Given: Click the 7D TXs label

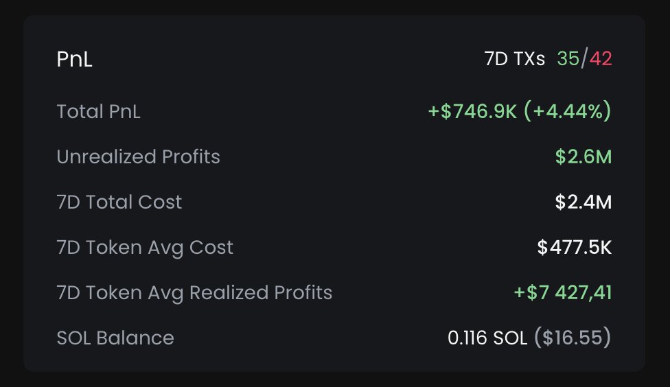Looking at the screenshot, I should (x=515, y=59).
